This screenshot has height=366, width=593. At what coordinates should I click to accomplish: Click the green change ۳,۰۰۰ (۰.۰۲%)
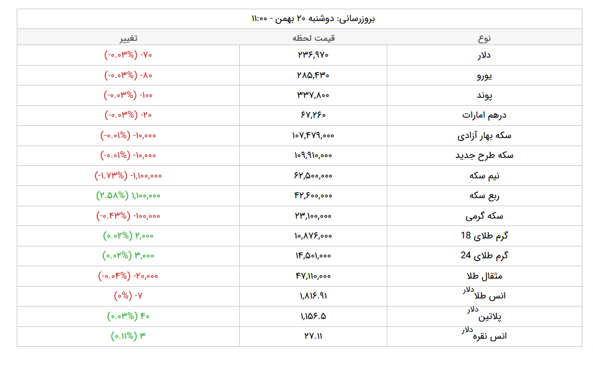click(128, 256)
